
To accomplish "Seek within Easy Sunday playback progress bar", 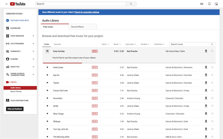I will coord(129,63).
